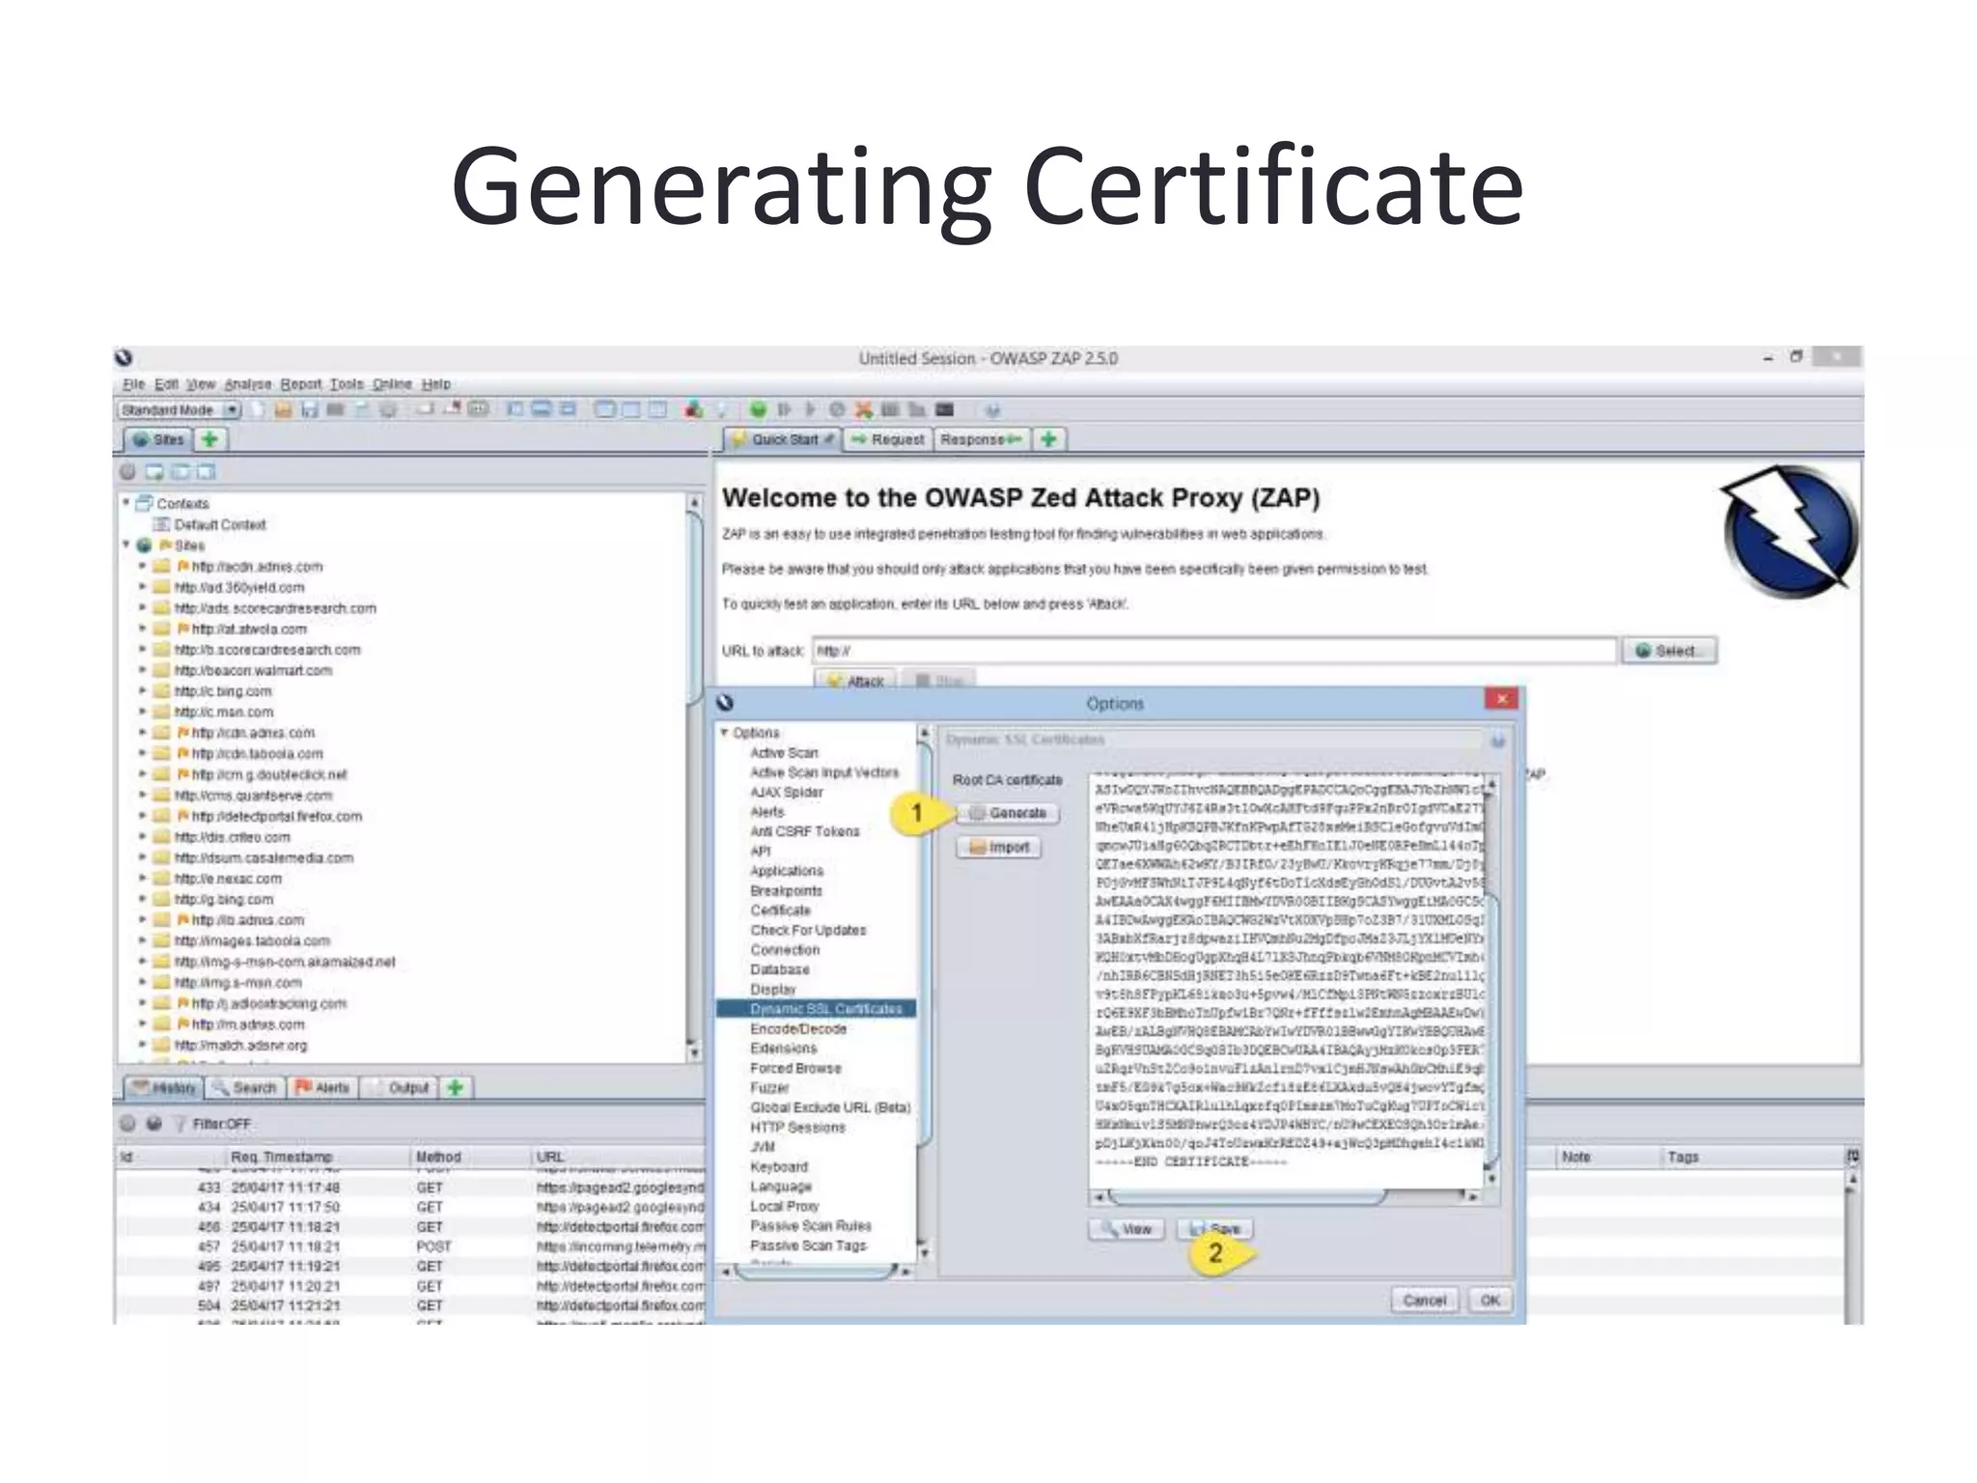Expand the http://c.msn.com site node
This screenshot has width=1977, height=1483.
pos(142,712)
